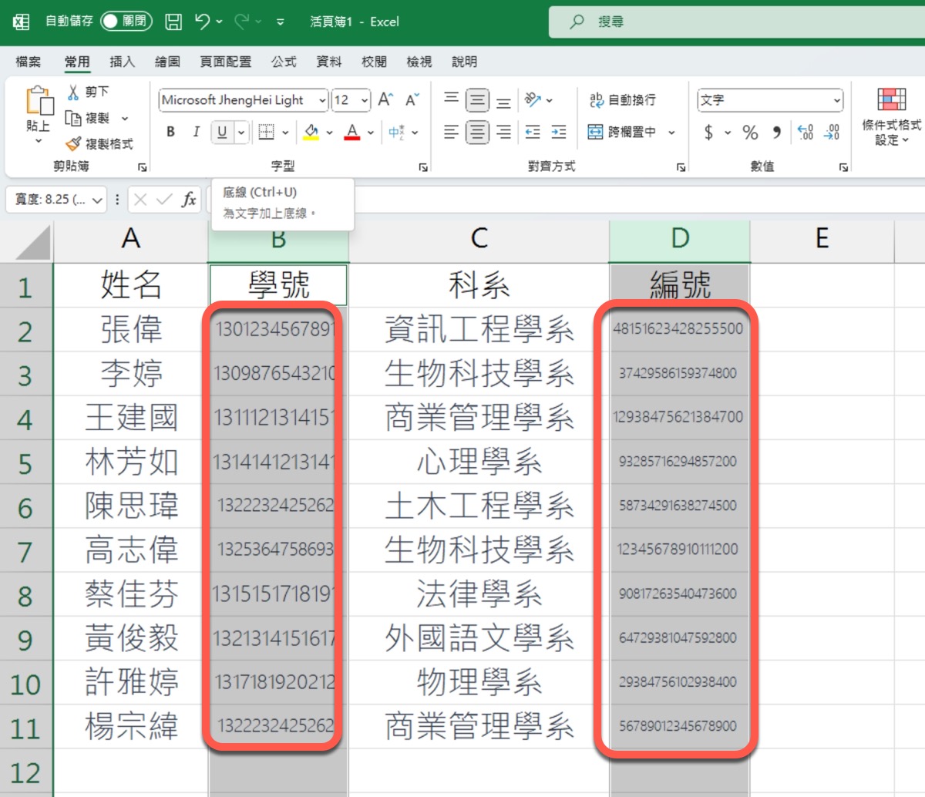This screenshot has height=797, width=925.
Task: Apply the yellow fill color bucket
Action: pyautogui.click(x=311, y=133)
